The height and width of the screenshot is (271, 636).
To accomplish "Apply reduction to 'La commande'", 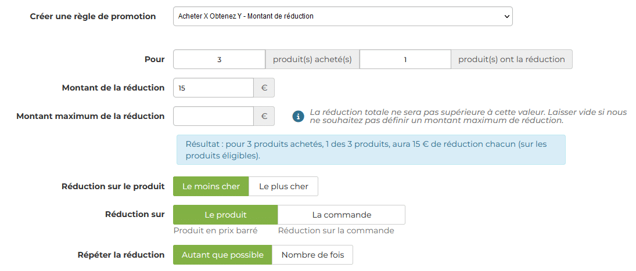I will (x=342, y=215).
